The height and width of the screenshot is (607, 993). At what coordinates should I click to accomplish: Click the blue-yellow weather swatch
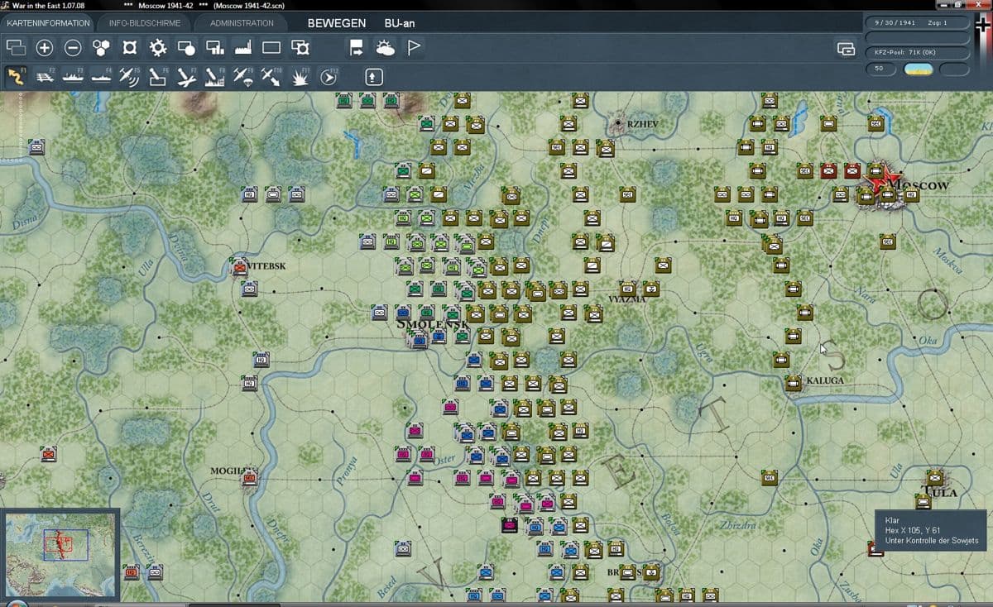pyautogui.click(x=919, y=69)
